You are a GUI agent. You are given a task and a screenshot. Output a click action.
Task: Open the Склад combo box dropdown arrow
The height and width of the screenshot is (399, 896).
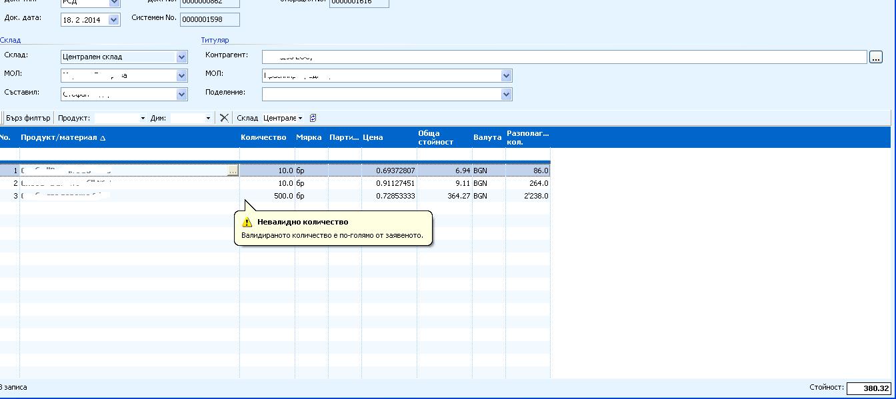click(181, 57)
